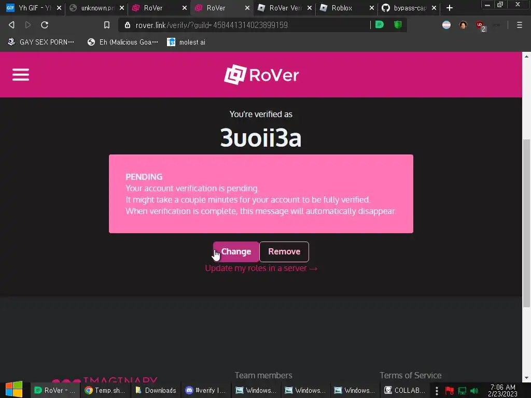The height and width of the screenshot is (398, 531).
Task: Click the red flag tray icon
Action: point(450,391)
